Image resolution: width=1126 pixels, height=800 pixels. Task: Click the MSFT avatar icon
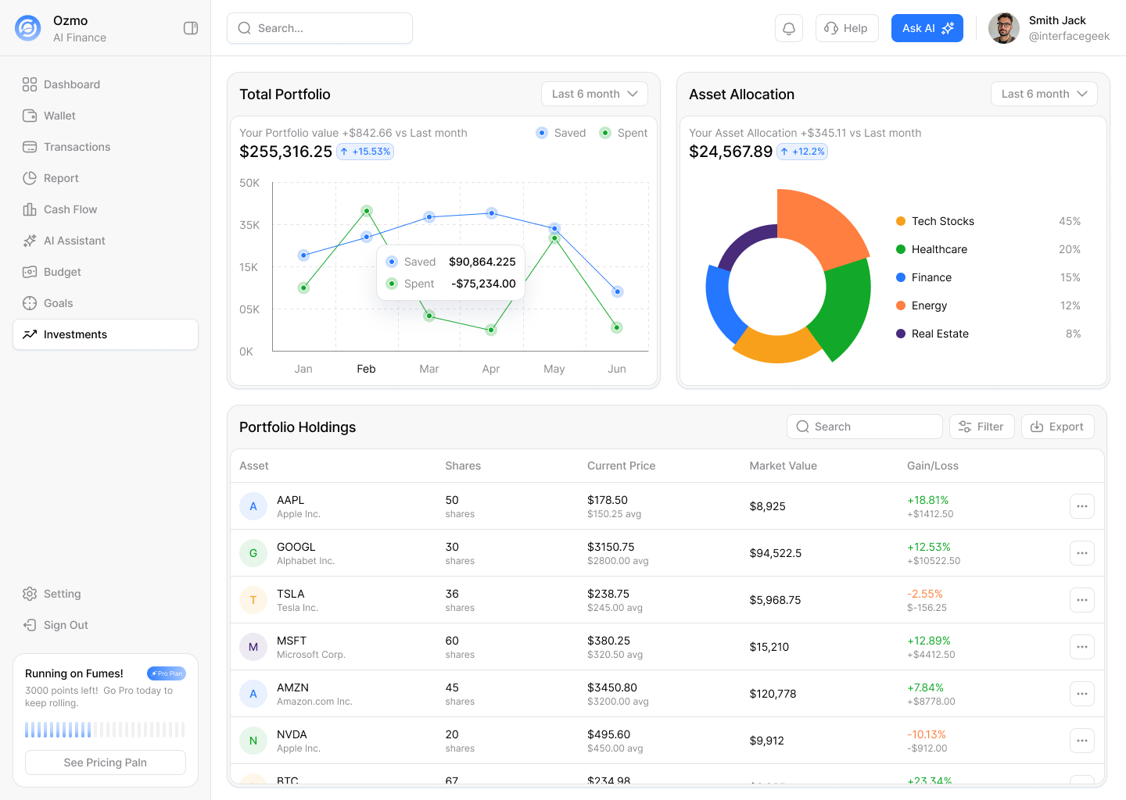tap(253, 647)
